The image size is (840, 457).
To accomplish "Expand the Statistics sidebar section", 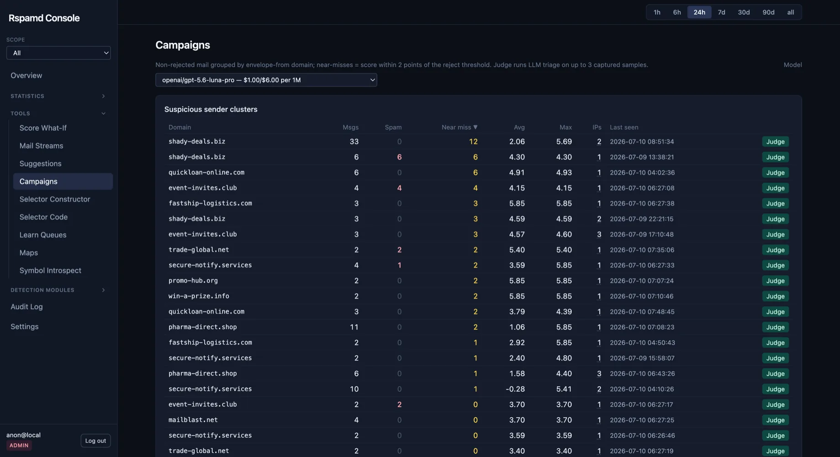I will (58, 96).
